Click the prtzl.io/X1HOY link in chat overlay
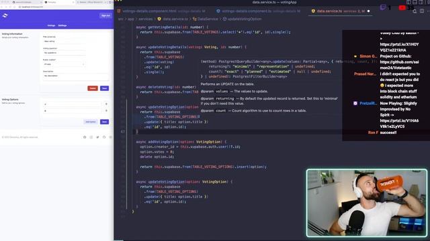Screen dimensions: 430x241 click(x=399, y=48)
